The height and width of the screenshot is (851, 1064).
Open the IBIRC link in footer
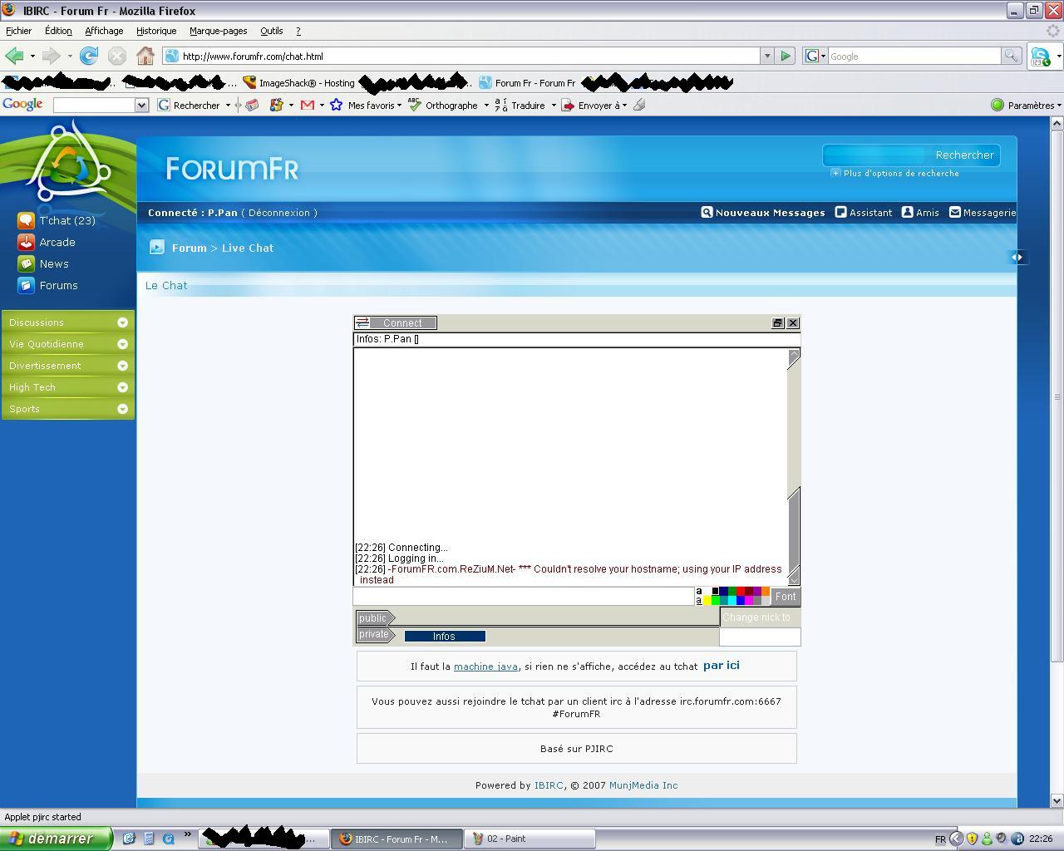click(549, 785)
